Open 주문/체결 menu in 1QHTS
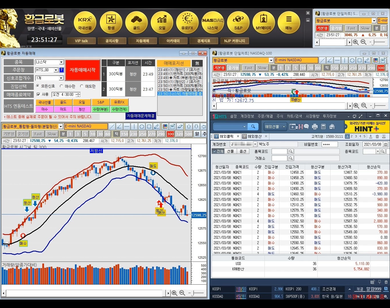 (x=265, y=116)
